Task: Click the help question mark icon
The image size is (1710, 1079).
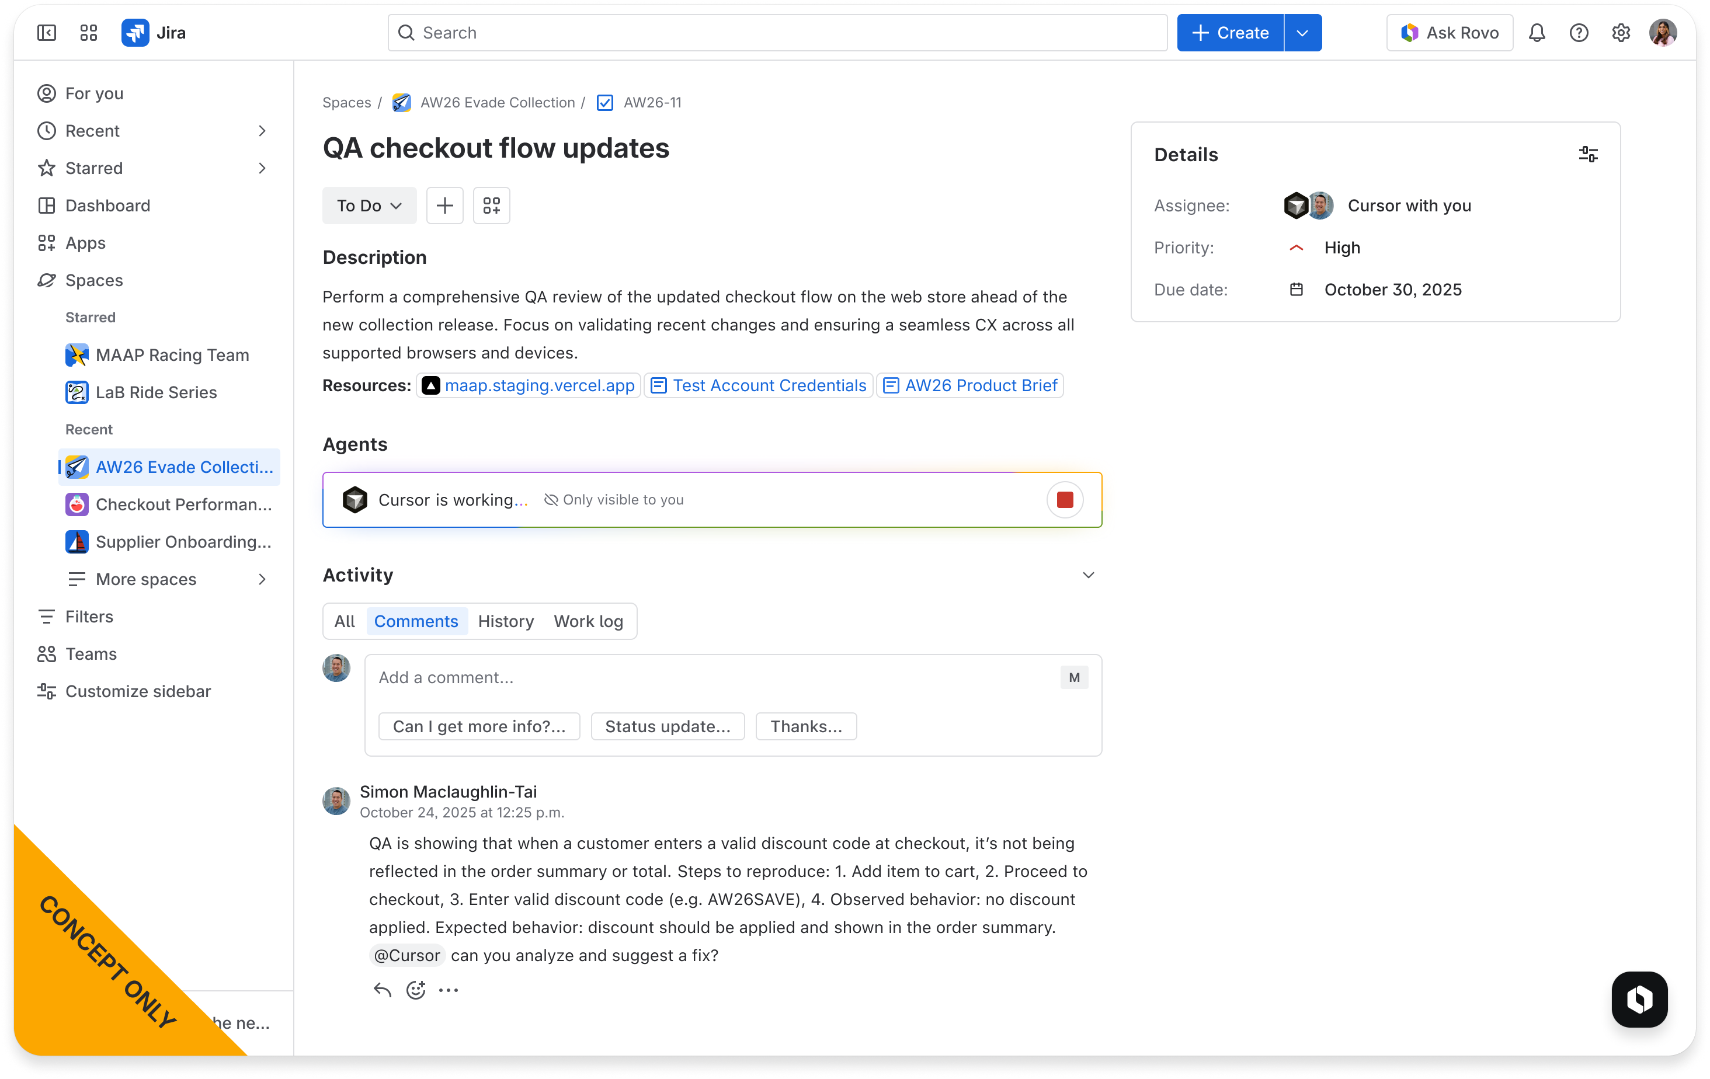Action: pos(1579,33)
